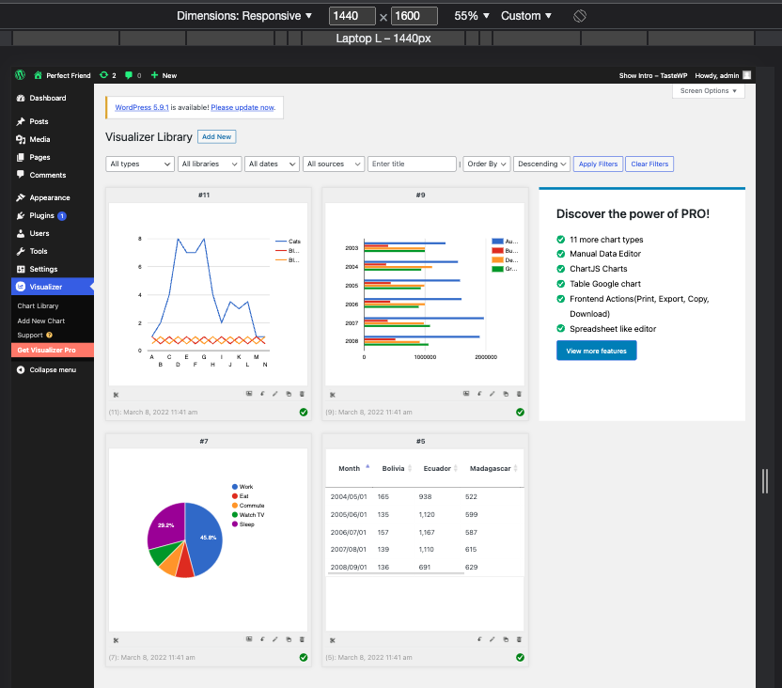Open Settings in the sidebar menu

tap(53, 269)
